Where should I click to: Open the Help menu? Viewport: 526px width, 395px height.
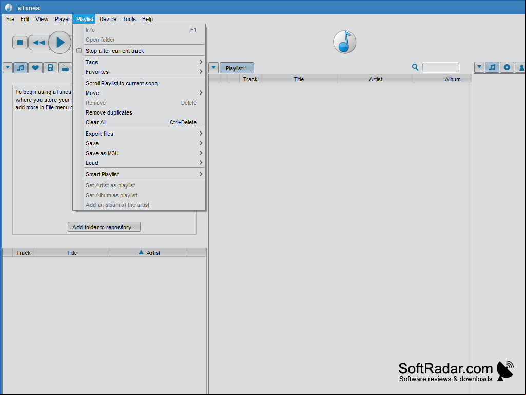(147, 19)
